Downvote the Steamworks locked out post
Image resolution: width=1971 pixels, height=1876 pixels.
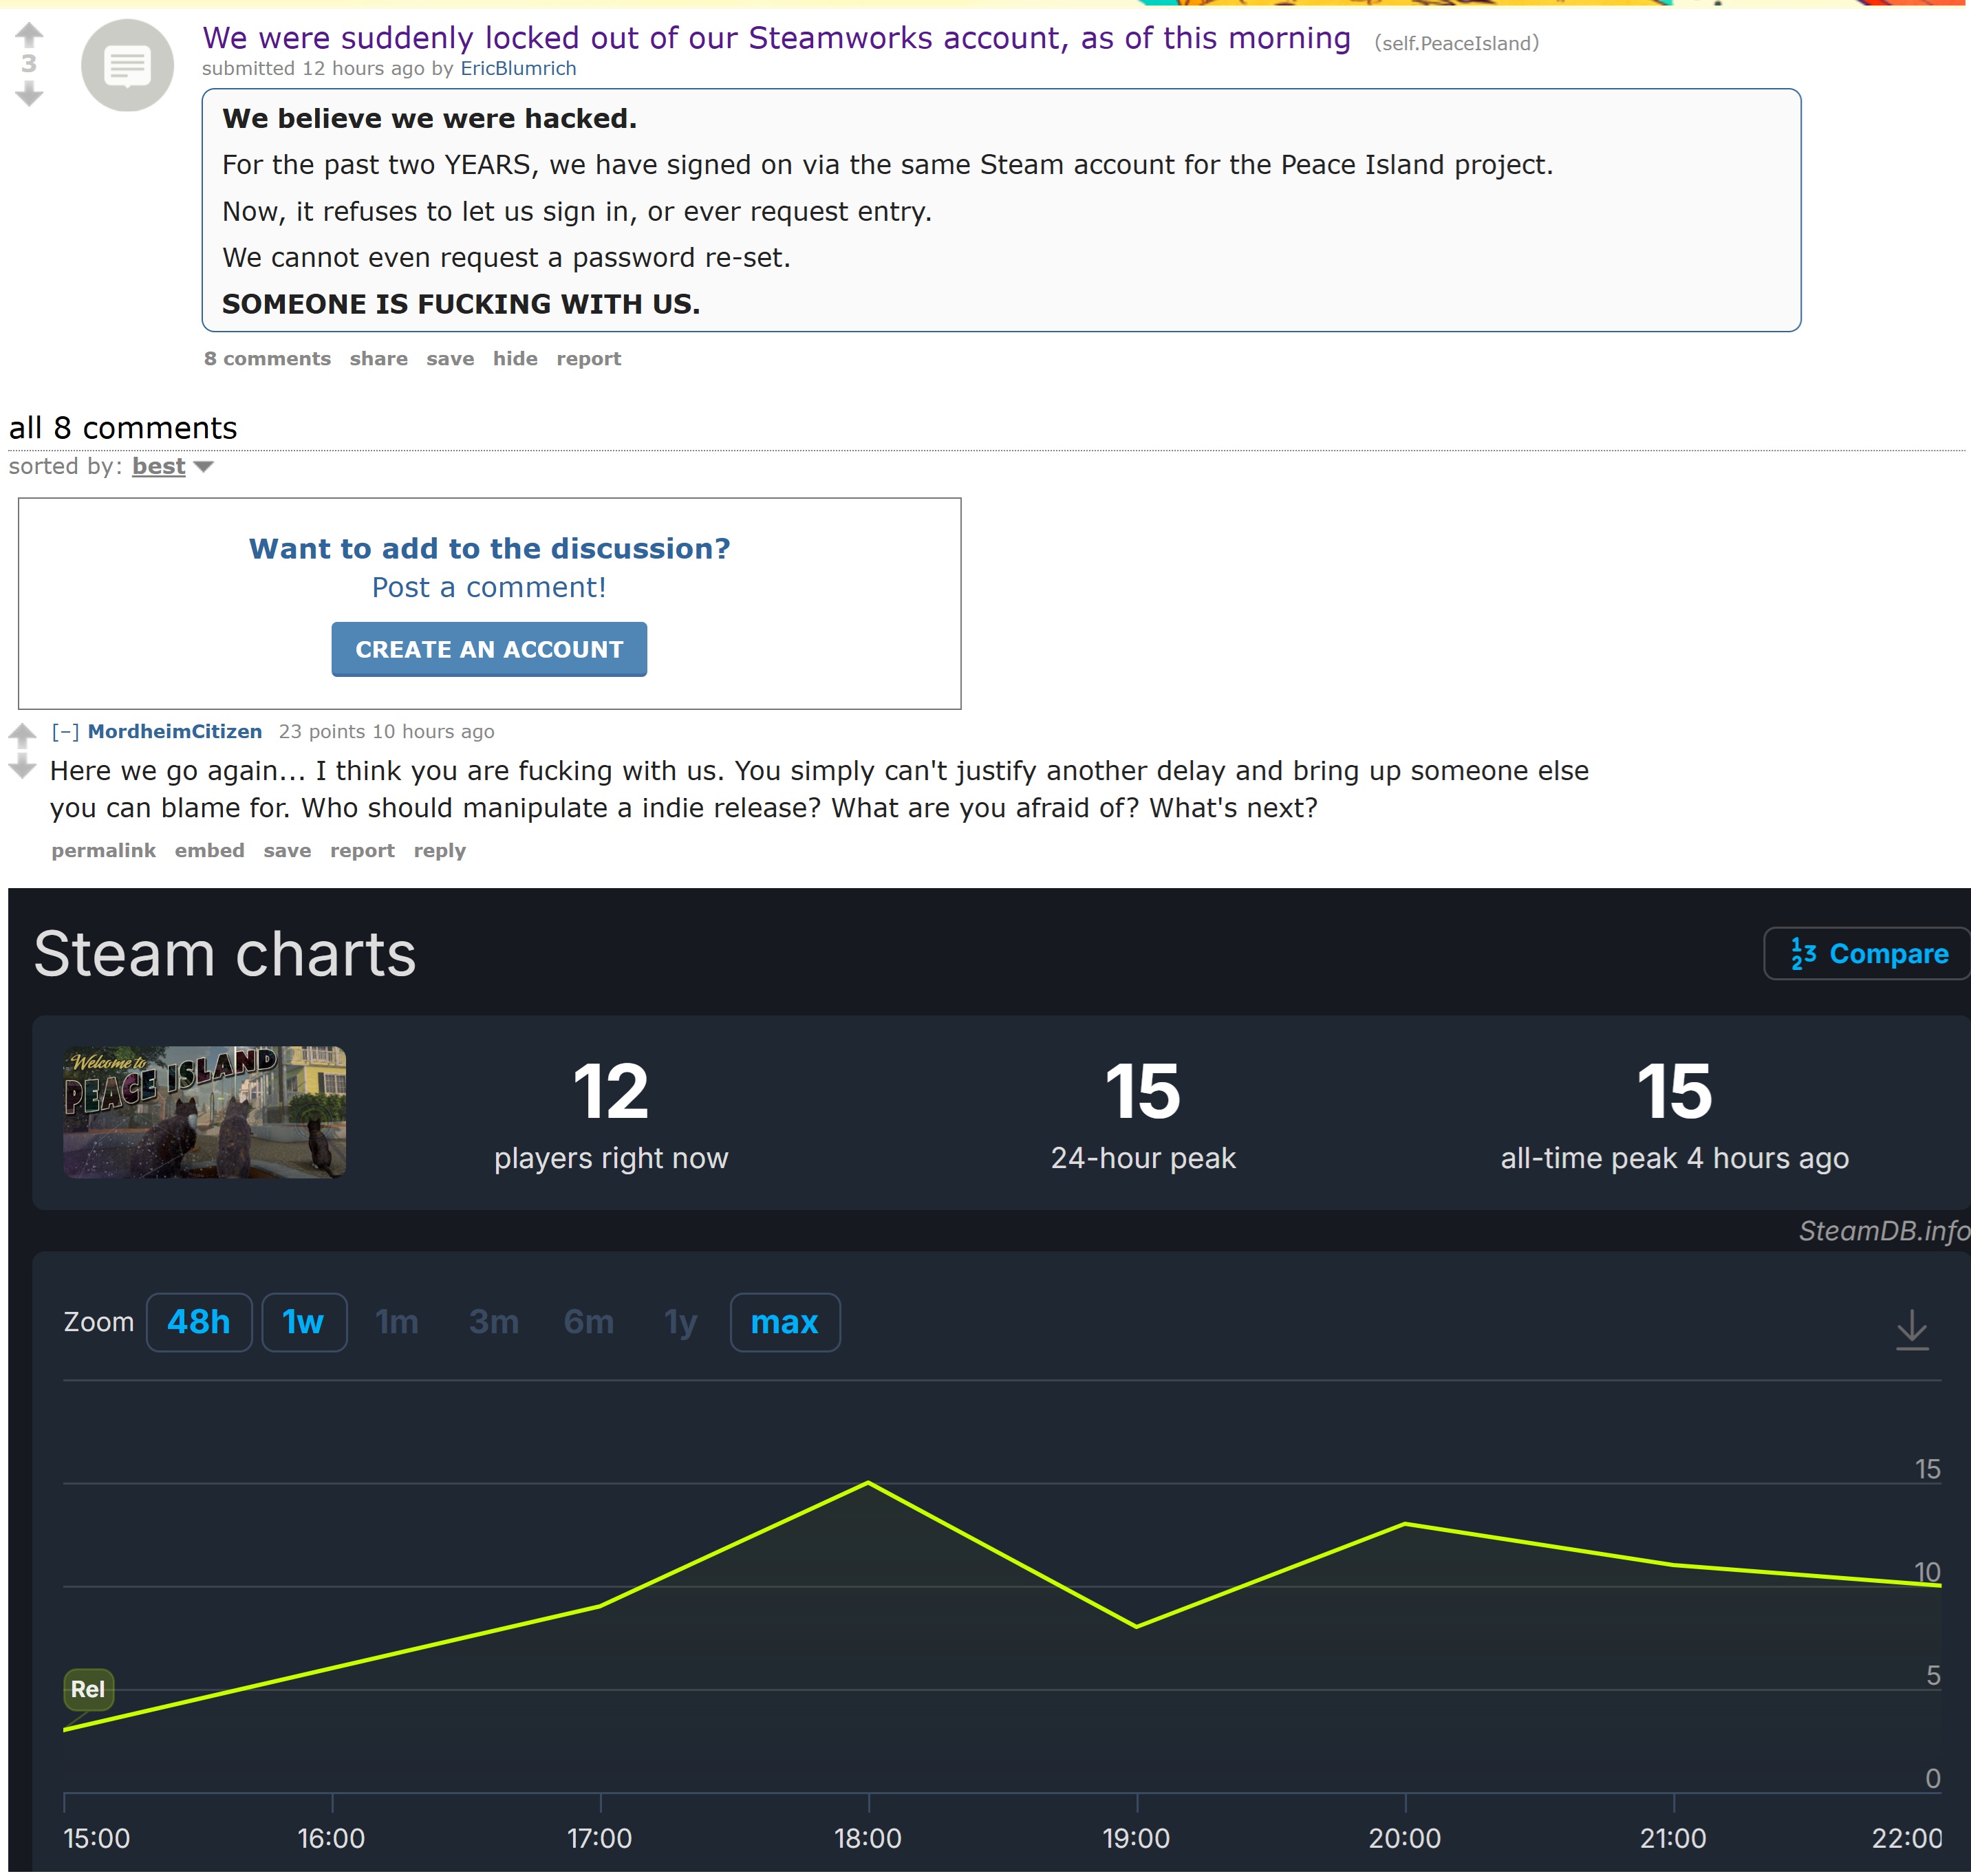pyautogui.click(x=29, y=95)
